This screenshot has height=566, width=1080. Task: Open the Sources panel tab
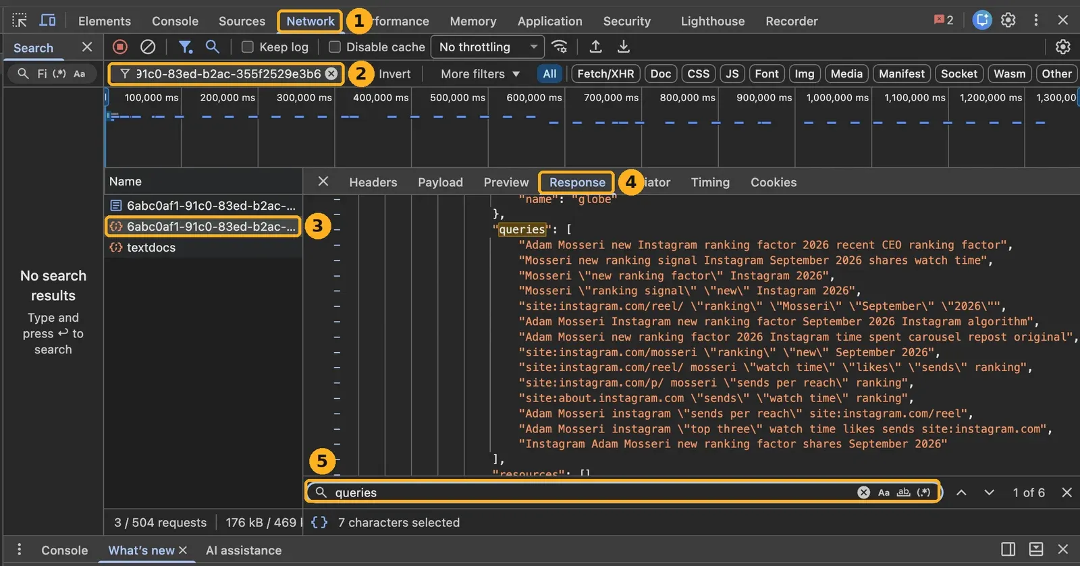[x=242, y=21]
